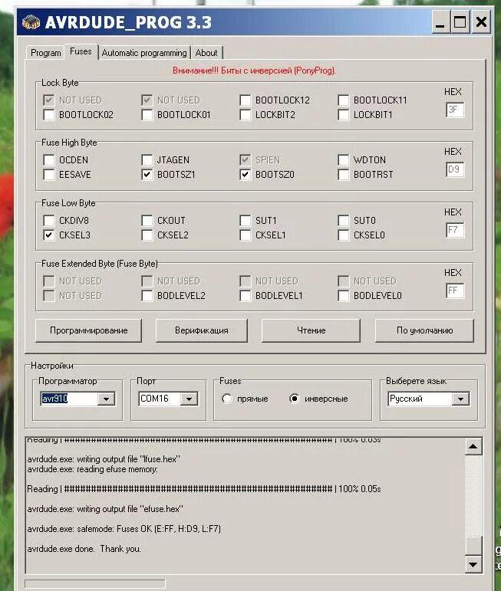
Task: Click the Lock Byte HEX field showing 3F
Action: pyautogui.click(x=455, y=110)
